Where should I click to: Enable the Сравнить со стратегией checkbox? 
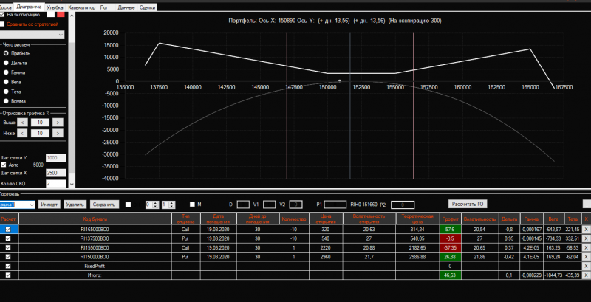tap(2, 24)
